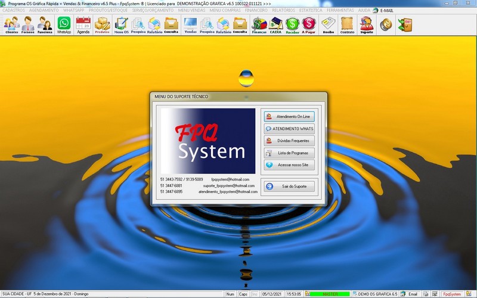Screen dimensions: 477x298
Task: Open the MENU VENDAS menu
Action: tap(191, 10)
